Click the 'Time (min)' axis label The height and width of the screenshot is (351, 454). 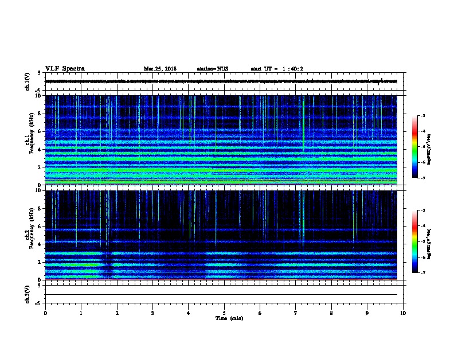(x=229, y=318)
